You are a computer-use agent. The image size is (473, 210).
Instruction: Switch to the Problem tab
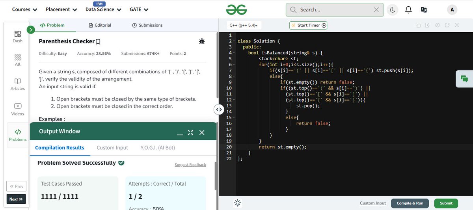click(52, 25)
